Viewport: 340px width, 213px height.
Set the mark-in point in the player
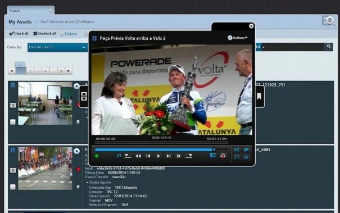128,156
